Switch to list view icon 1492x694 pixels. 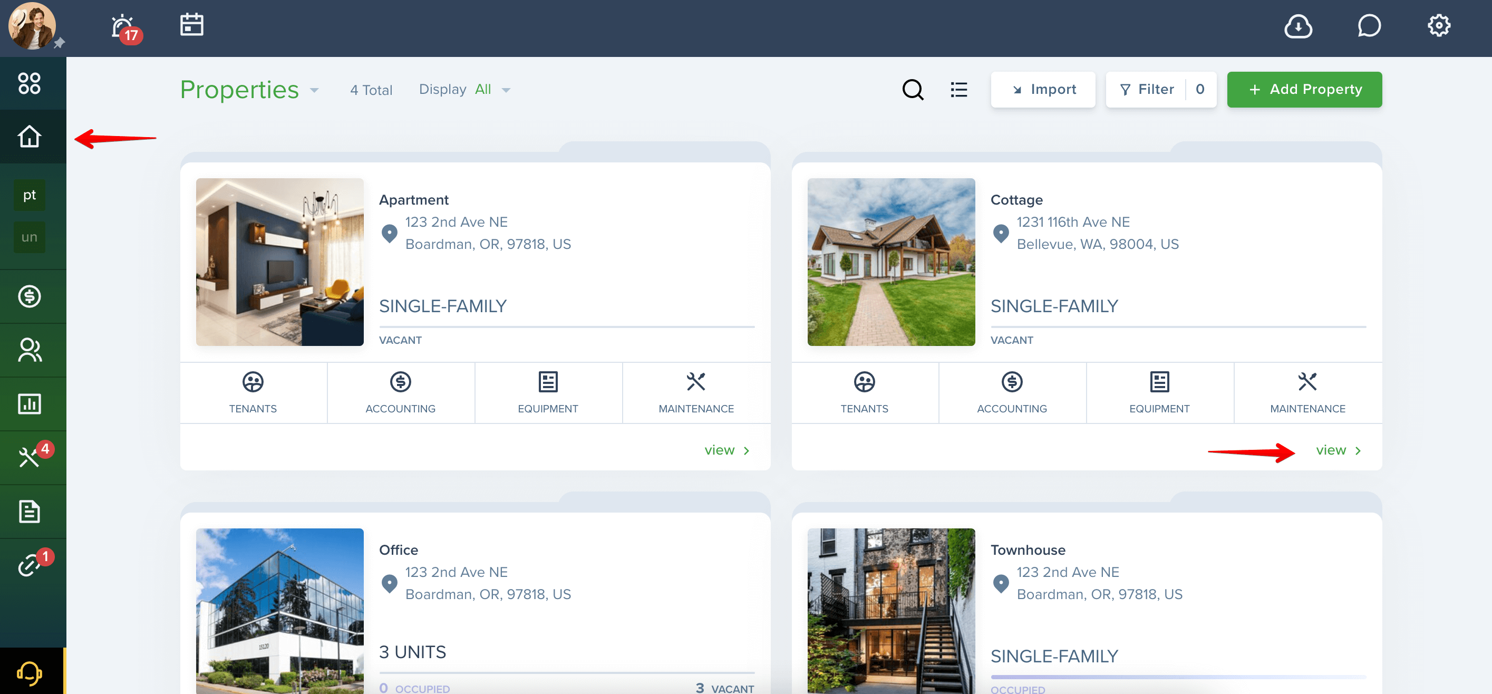[959, 90]
